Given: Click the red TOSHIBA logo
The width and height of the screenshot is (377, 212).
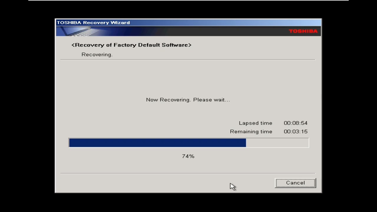Looking at the screenshot, I should 303,31.
